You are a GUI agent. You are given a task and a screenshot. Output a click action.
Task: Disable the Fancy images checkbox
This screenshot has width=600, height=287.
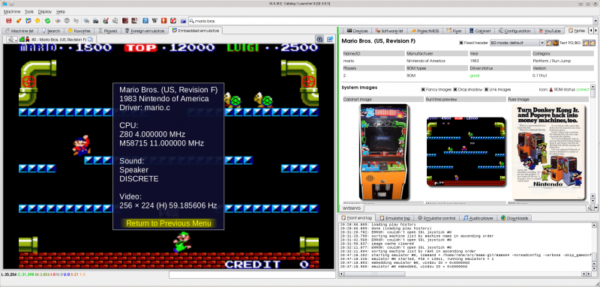423,89
